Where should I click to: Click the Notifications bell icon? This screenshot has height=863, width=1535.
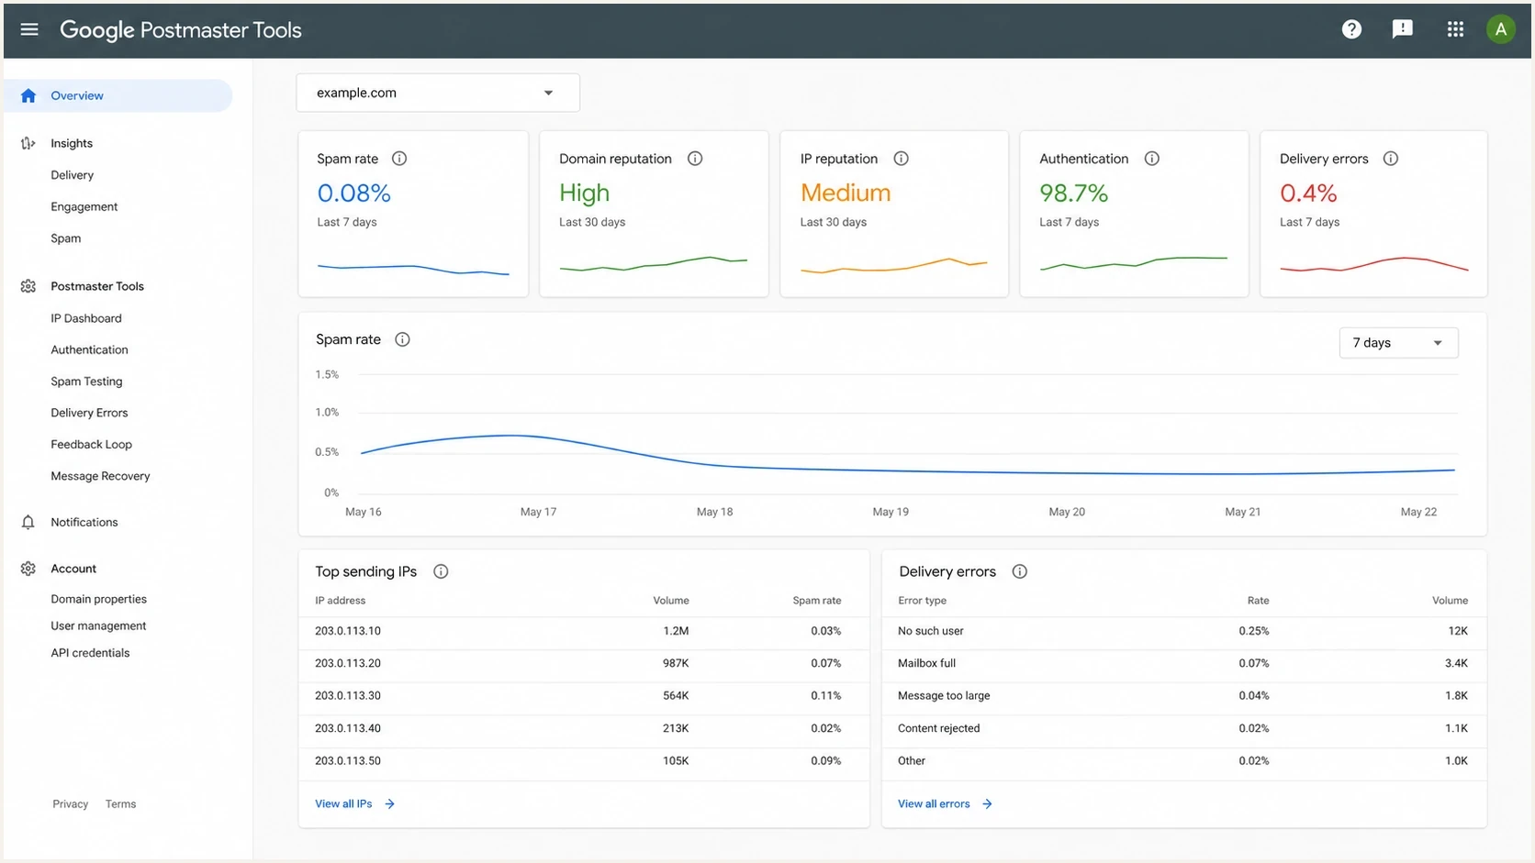[28, 522]
